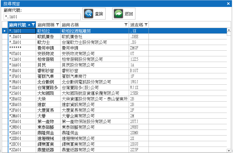The image size is (233, 153).
Task: Click quick code cell ZMGF
Action: click(139, 48)
